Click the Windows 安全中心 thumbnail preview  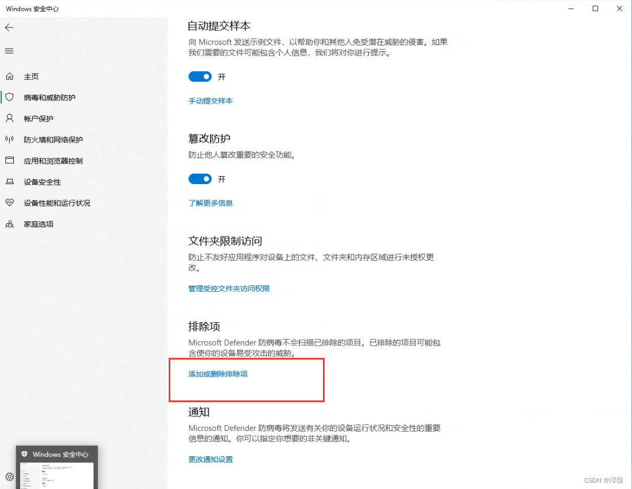56,467
